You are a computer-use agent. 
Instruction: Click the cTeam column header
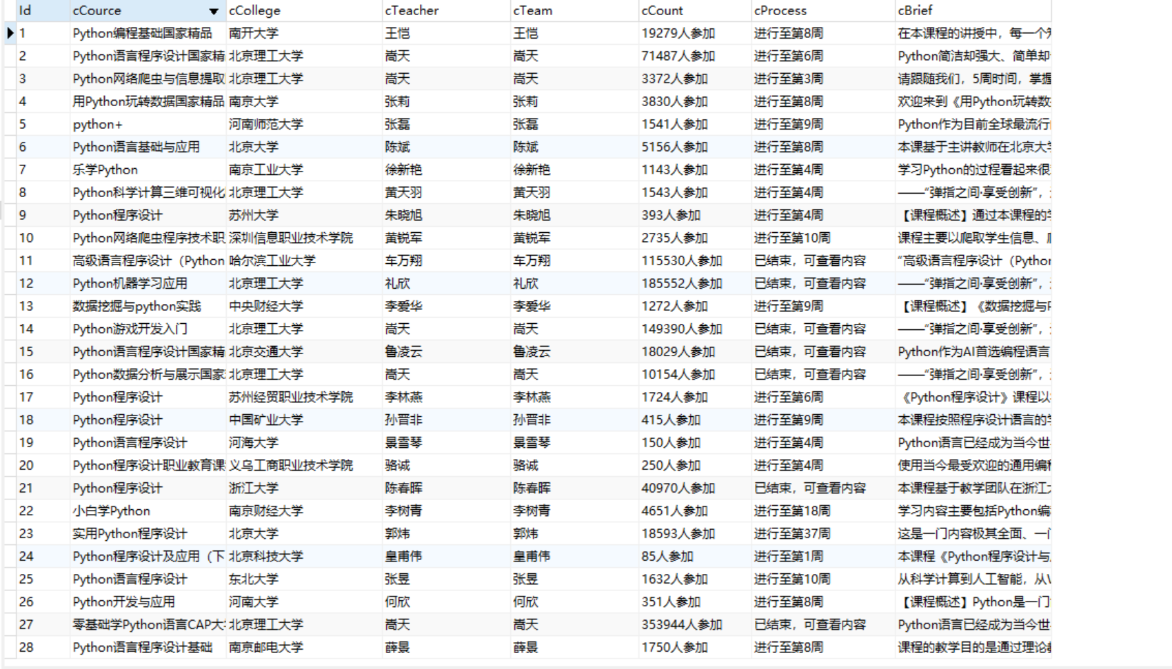[574, 10]
